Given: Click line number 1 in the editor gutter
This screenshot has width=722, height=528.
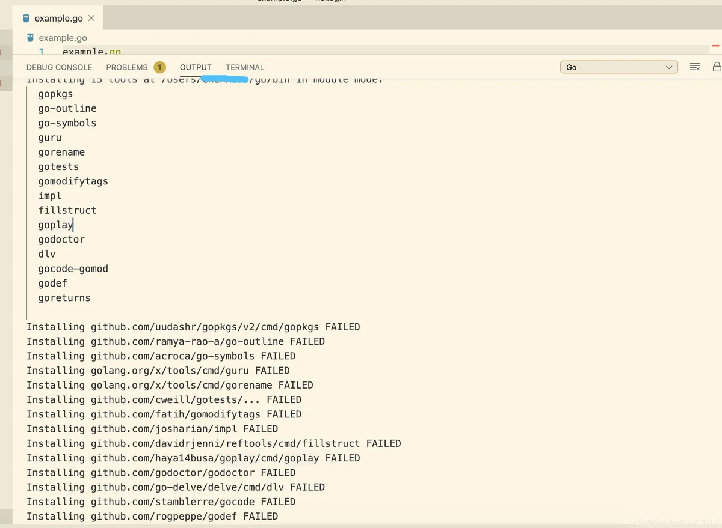Looking at the screenshot, I should click(42, 52).
